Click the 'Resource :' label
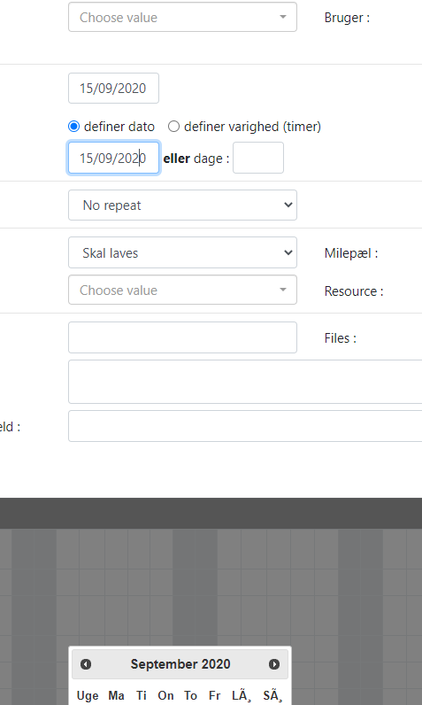The image size is (422, 705). (354, 291)
